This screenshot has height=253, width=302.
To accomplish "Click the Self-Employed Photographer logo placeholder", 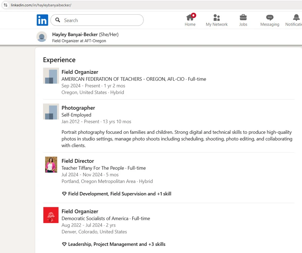I will pos(51,112).
